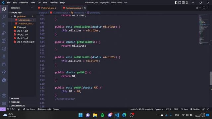Open the Explorer view in activity bar
The width and height of the screenshot is (212, 119).
tap(4, 9)
